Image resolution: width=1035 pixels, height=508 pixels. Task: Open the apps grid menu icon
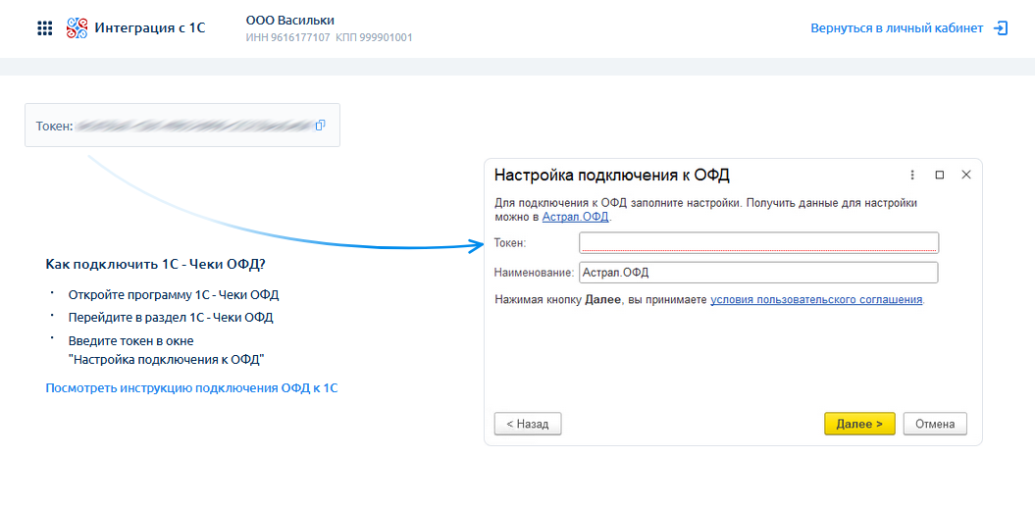[x=45, y=28]
